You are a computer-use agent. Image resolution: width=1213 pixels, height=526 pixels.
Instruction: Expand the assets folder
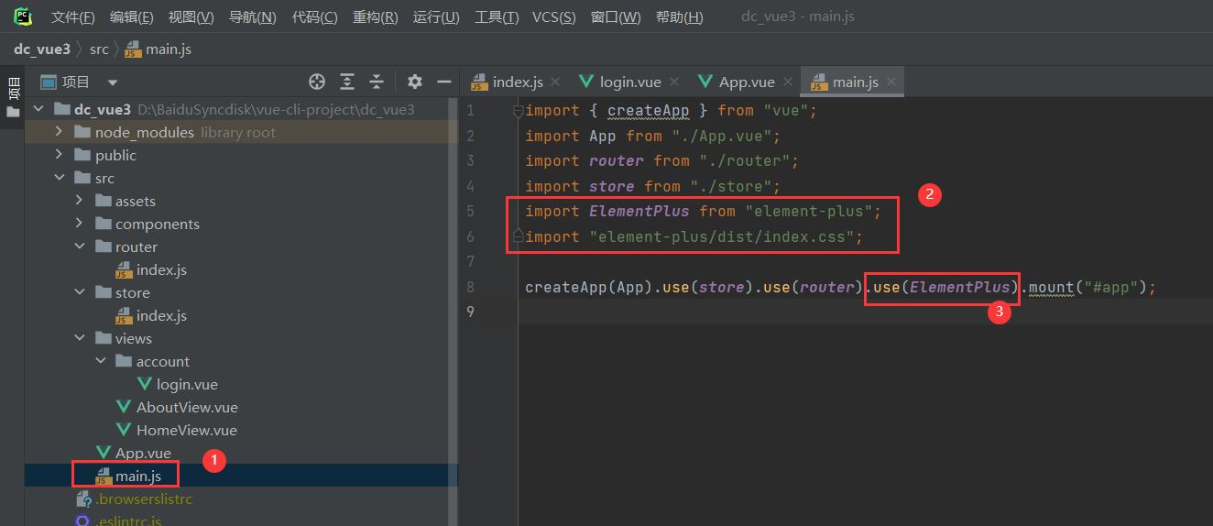tap(79, 201)
